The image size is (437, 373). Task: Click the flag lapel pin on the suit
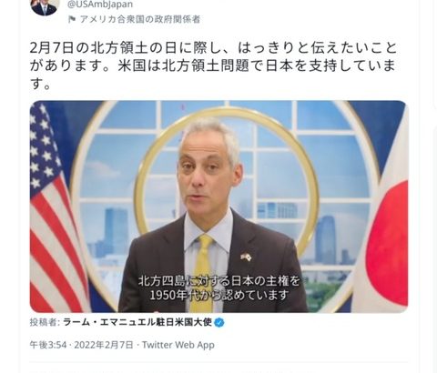(246, 257)
